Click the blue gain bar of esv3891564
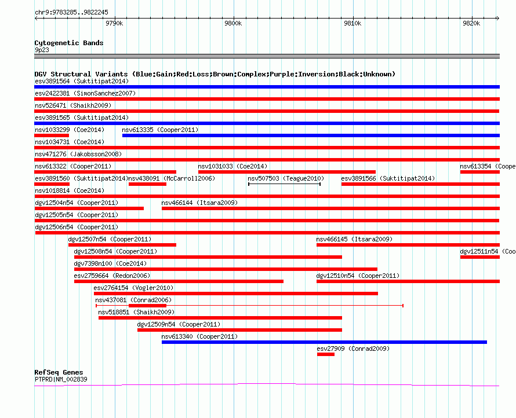The height and width of the screenshot is (418, 516). point(267,87)
